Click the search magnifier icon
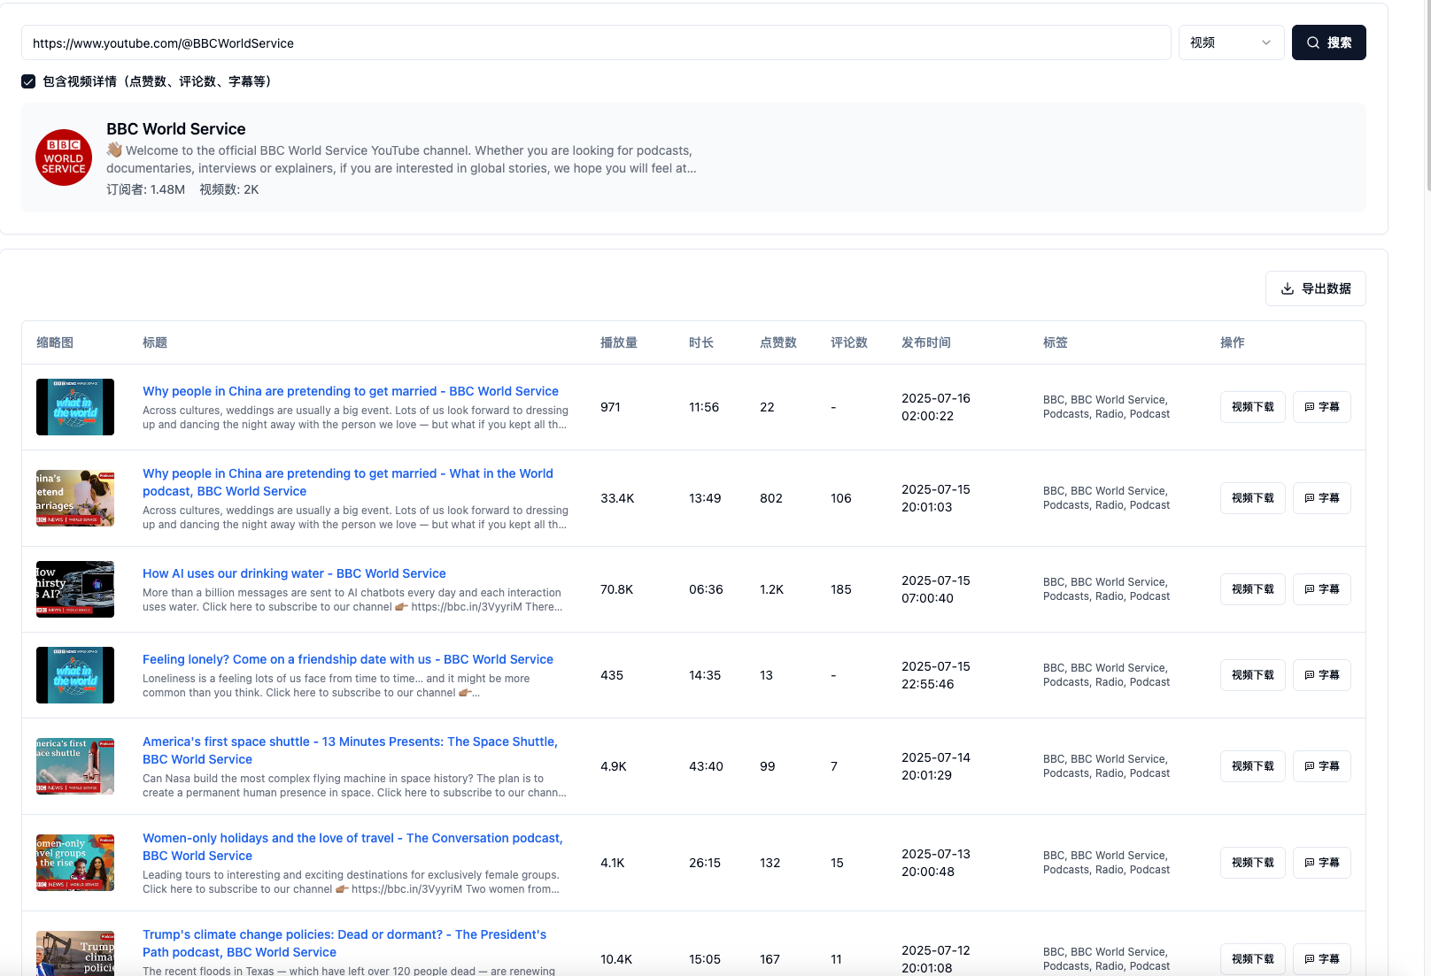This screenshot has width=1431, height=976. (1313, 42)
